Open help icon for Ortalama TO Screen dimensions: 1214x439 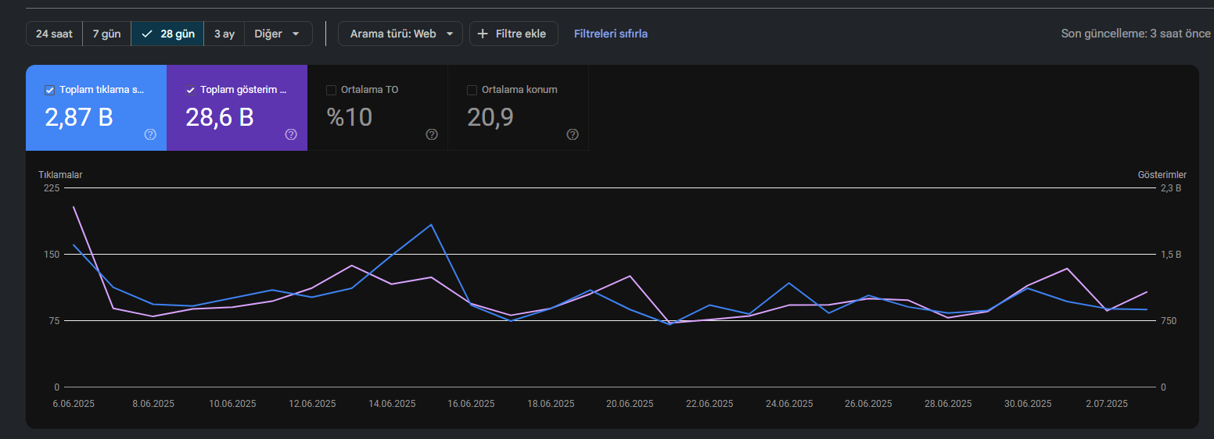(x=432, y=134)
